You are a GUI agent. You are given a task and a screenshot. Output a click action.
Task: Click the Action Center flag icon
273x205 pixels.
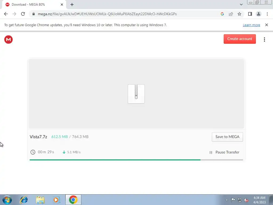click(233, 200)
